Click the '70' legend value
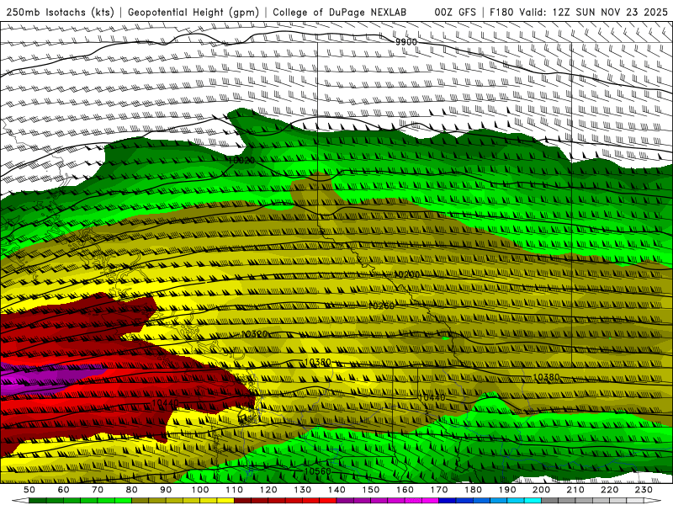673x505 pixels. pyautogui.click(x=98, y=490)
